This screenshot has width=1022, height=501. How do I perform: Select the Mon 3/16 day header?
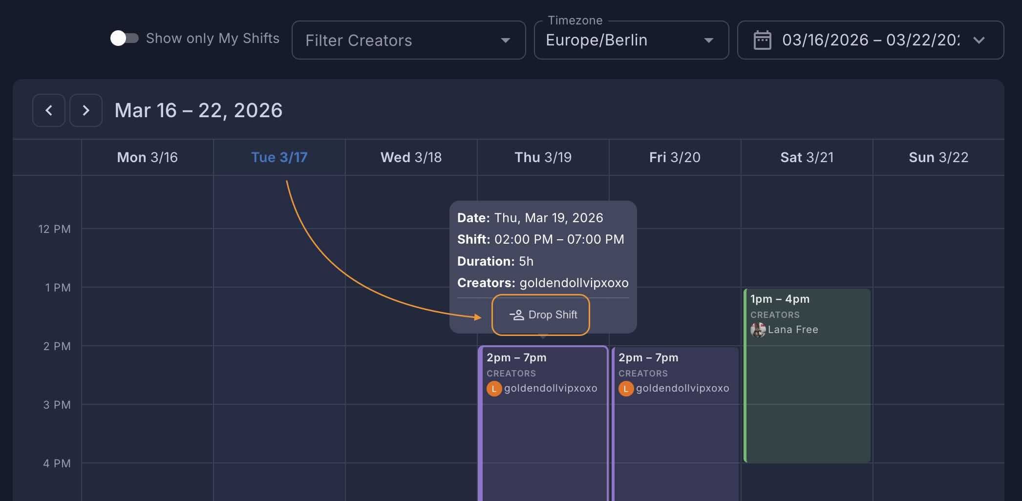(x=147, y=157)
